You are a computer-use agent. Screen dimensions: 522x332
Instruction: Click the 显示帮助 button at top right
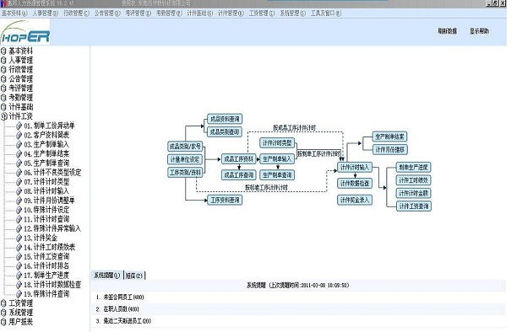[x=480, y=31]
